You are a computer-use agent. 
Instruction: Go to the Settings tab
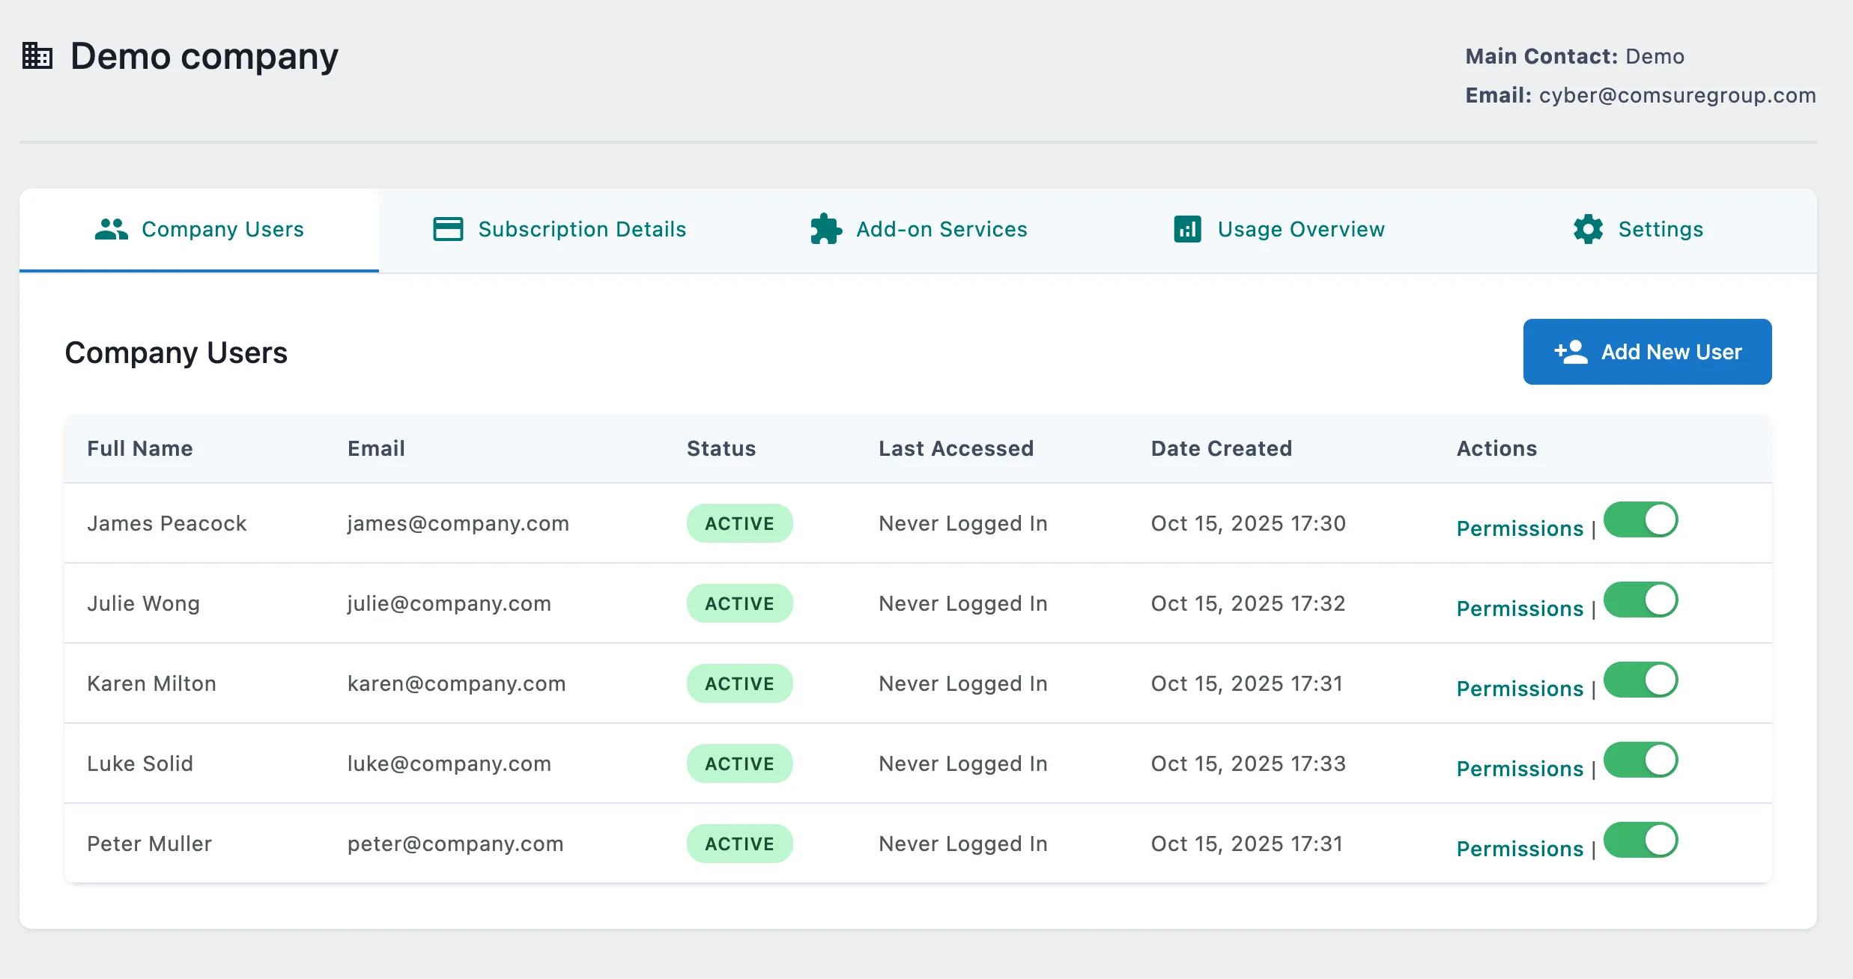1661,229
